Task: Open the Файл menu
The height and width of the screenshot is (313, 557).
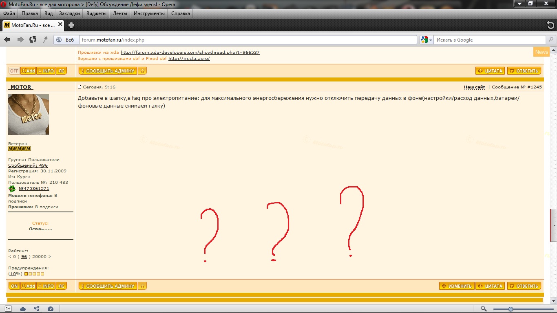Action: point(9,13)
